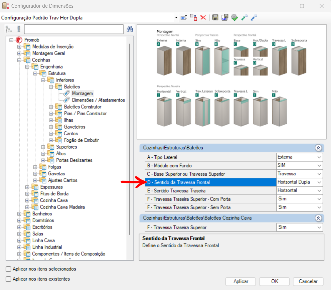Click the save-as icon in toolbar

[225, 17]
